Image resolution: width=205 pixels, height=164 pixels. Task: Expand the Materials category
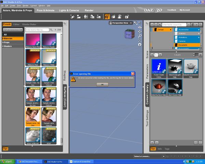click(3, 39)
